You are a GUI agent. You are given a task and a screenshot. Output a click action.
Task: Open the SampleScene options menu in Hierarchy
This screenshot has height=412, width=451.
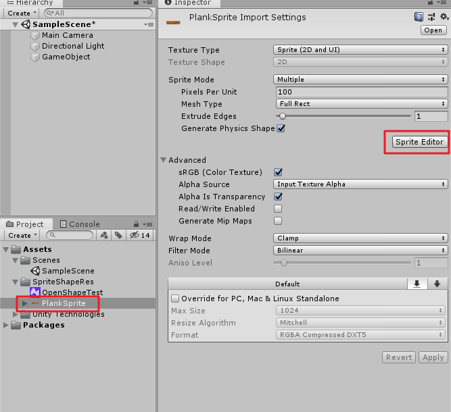pos(149,24)
